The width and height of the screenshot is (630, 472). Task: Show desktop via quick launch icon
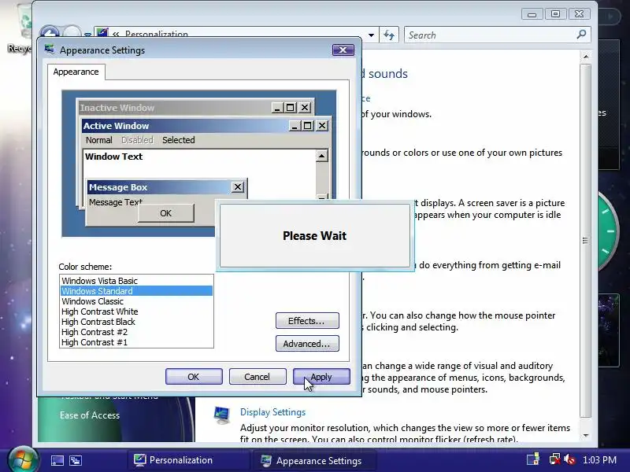click(x=57, y=460)
